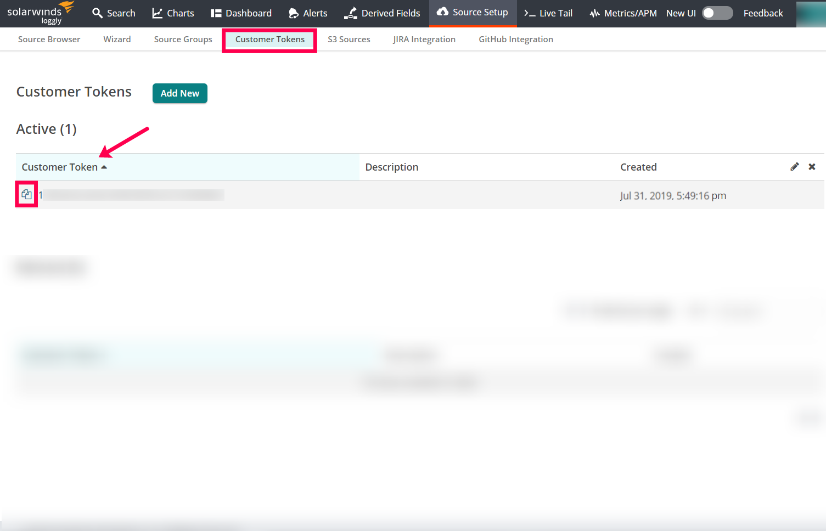Switch to the Wizard tab

point(117,39)
